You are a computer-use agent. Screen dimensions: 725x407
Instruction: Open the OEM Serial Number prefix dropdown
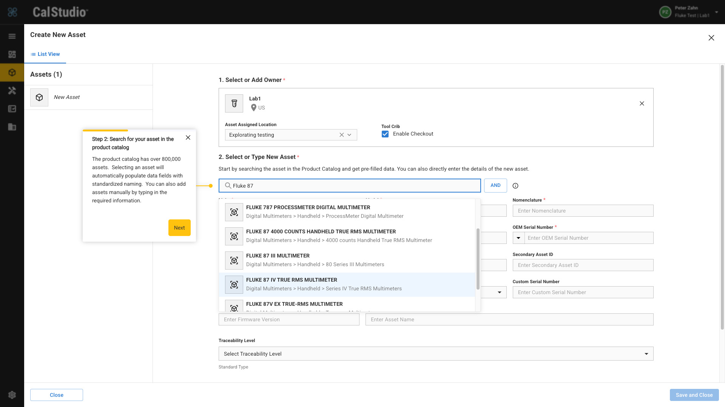coord(518,238)
